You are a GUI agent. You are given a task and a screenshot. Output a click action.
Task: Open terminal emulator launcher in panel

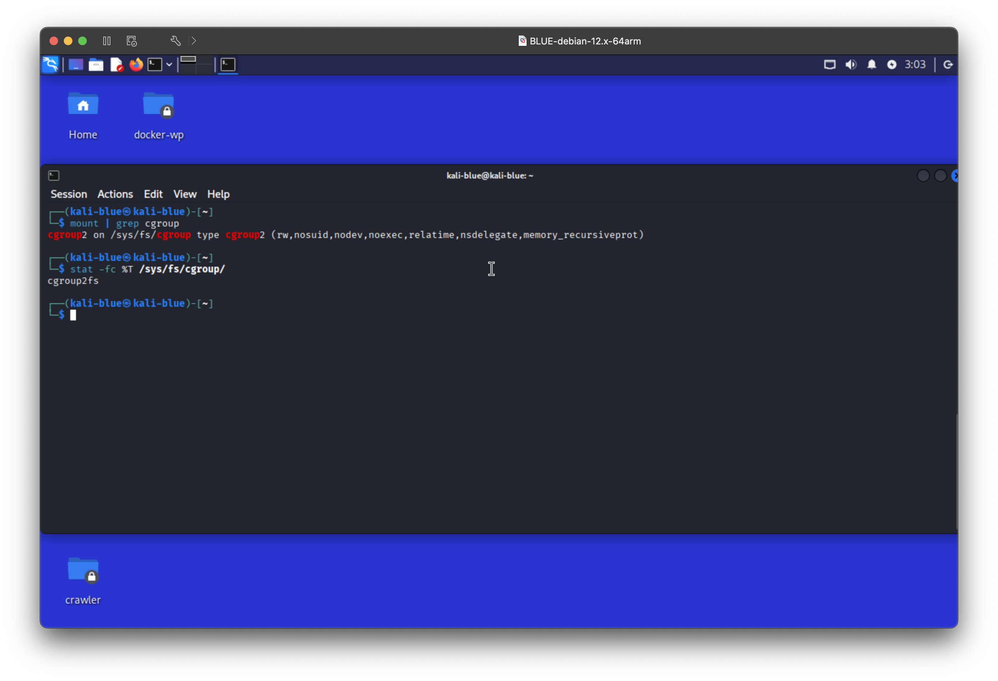click(155, 65)
